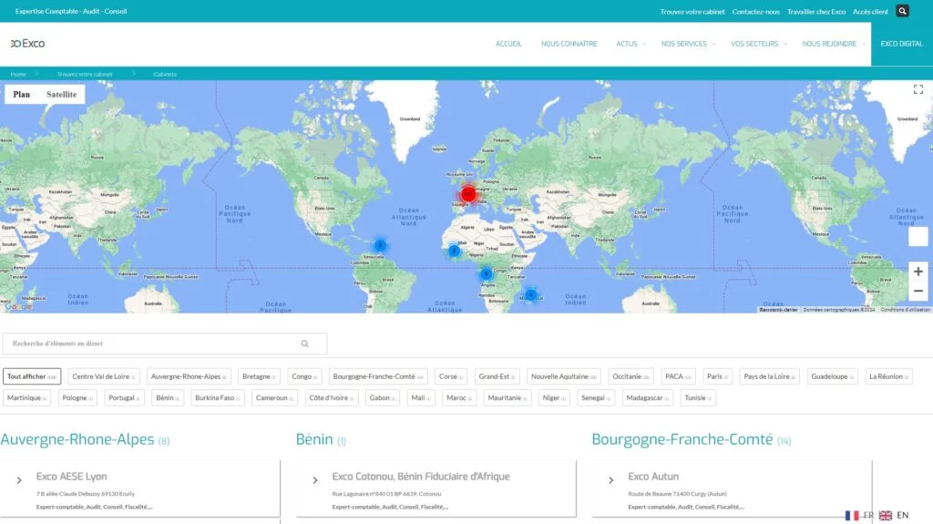This screenshot has width=933, height=524.
Task: Open the red cluster marker over France
Action: click(x=468, y=194)
